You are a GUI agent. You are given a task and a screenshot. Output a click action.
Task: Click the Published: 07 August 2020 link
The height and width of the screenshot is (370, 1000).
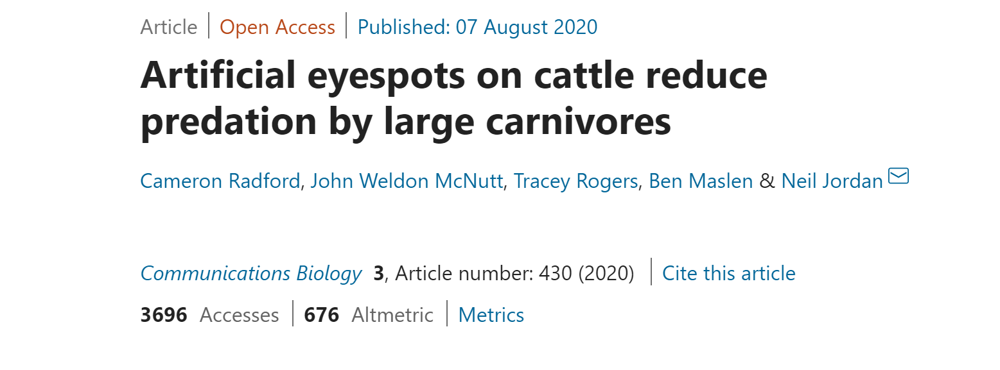477,28
